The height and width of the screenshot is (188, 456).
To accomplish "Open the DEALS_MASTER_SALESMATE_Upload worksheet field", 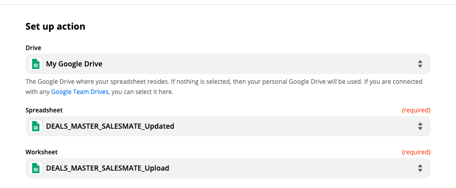I will tap(228, 168).
